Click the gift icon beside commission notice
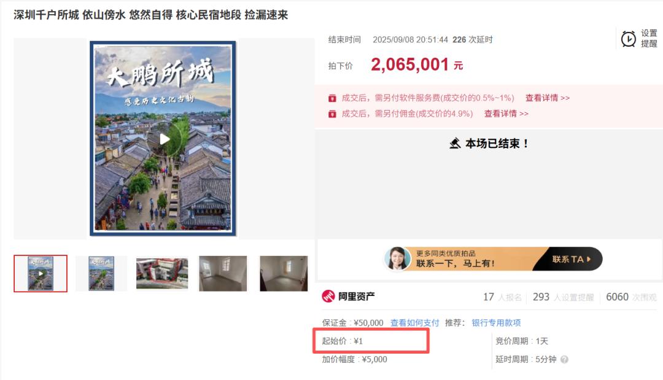The image size is (663, 380). [332, 114]
